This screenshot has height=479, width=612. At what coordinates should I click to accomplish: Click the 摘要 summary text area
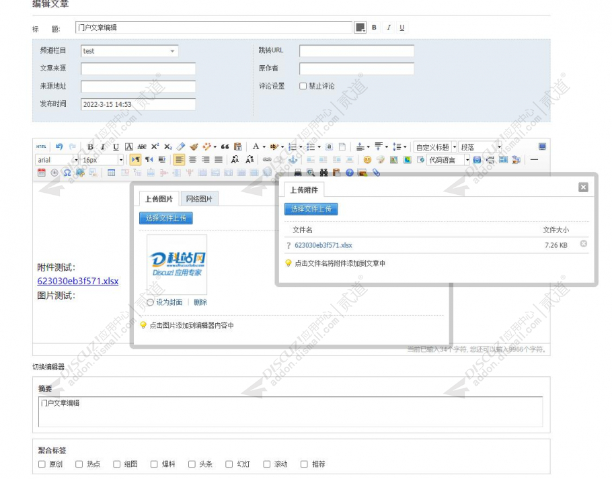tap(291, 412)
